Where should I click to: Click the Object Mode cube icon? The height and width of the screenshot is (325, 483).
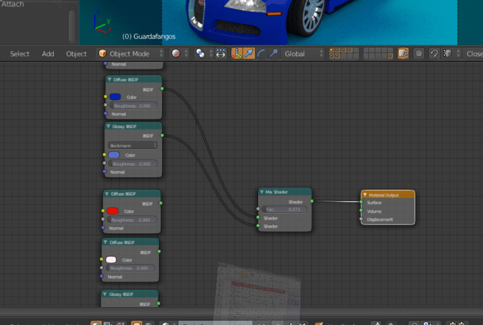pyautogui.click(x=102, y=54)
